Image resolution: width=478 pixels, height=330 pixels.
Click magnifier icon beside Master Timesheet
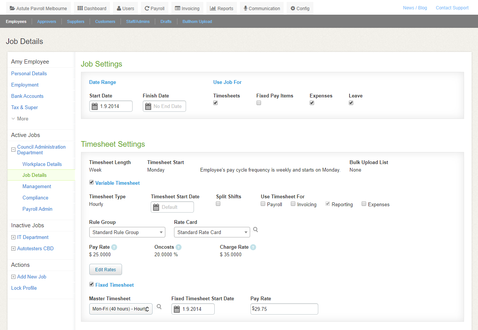click(159, 307)
